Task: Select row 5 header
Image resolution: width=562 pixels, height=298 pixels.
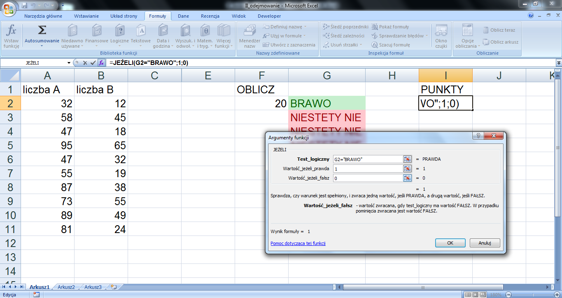Action: [x=10, y=145]
